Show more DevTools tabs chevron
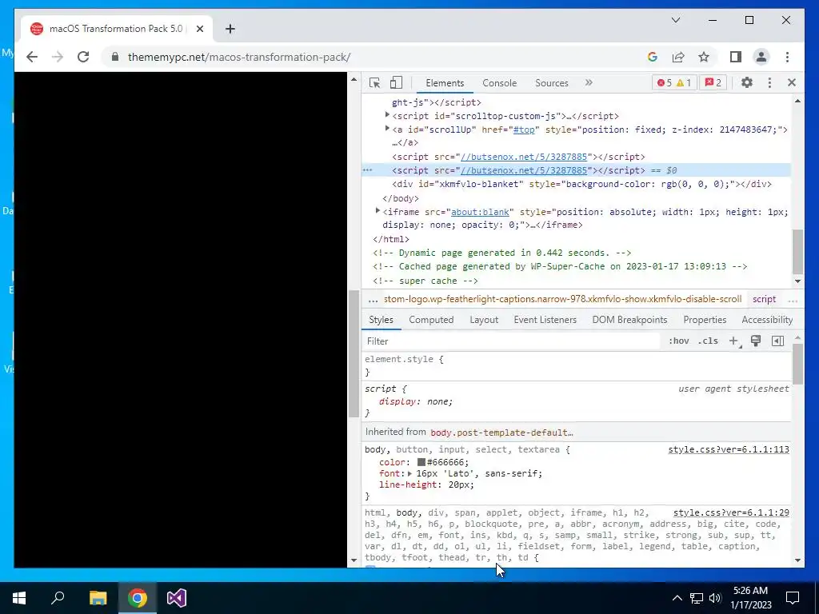The image size is (819, 614). tap(589, 82)
